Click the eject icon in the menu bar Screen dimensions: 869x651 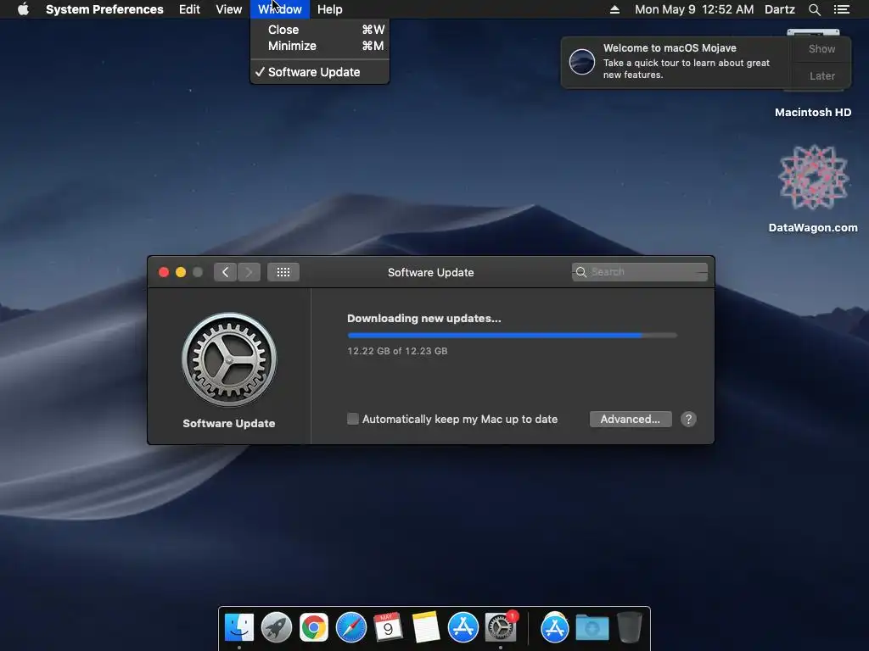614,9
